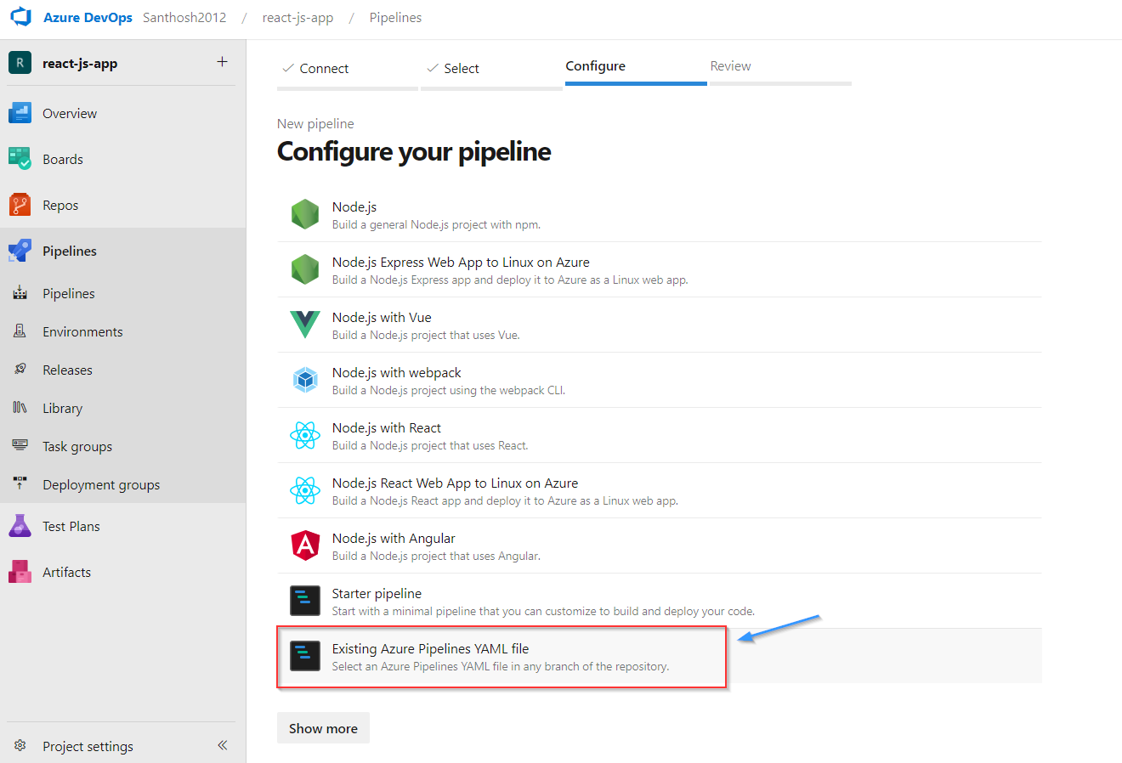This screenshot has height=763, width=1122.
Task: Click 'Build a general Node.js project with npm.'
Action: pyautogui.click(x=436, y=224)
